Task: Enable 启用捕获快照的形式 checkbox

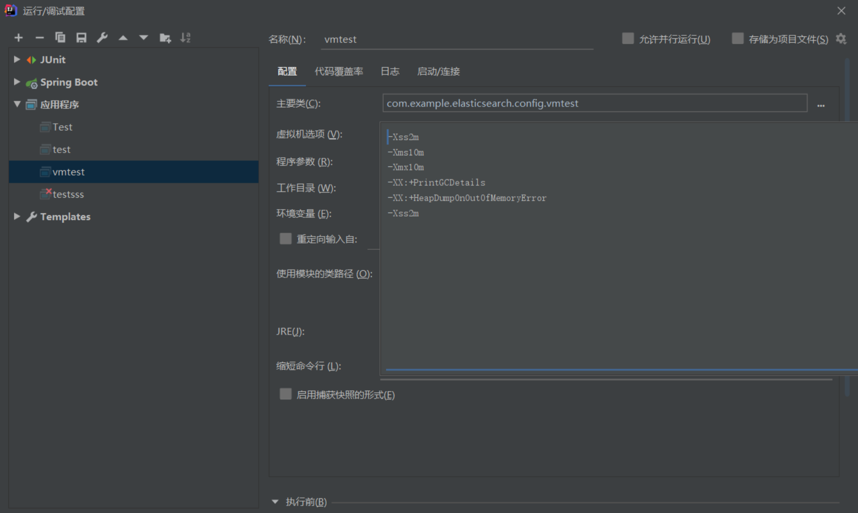Action: coord(284,394)
